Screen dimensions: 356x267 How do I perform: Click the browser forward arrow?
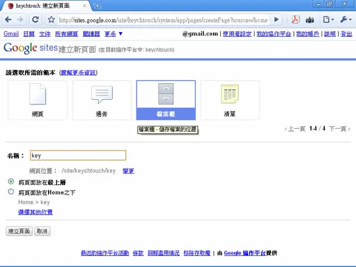coord(20,20)
